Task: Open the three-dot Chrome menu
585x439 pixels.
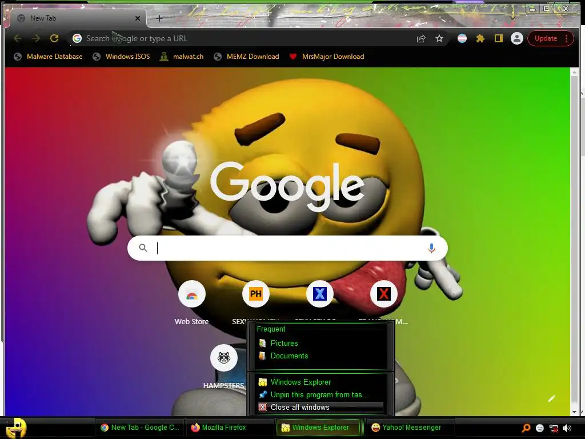Action: (x=566, y=38)
